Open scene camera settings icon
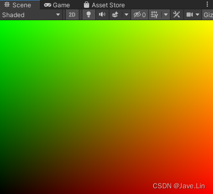The image size is (213, 194). point(190,15)
